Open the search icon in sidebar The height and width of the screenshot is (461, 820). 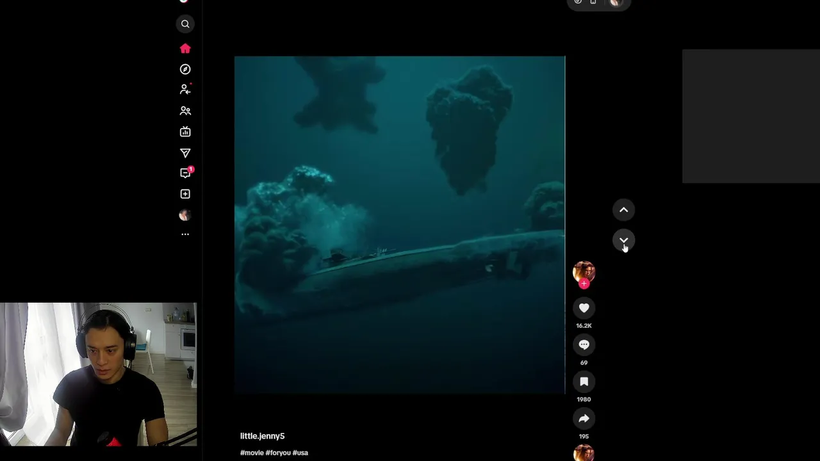[x=185, y=24]
